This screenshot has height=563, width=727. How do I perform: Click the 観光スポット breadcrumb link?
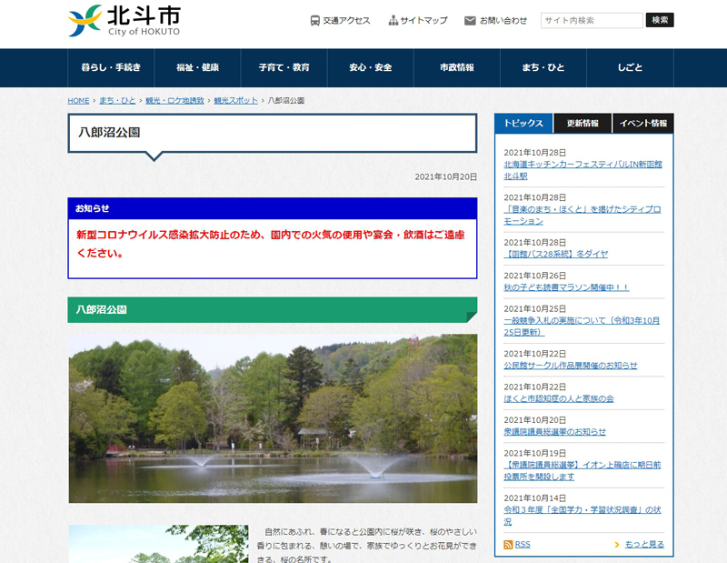coord(235,101)
